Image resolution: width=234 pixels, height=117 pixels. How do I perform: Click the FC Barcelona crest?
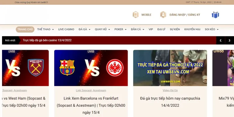tap(67, 68)
